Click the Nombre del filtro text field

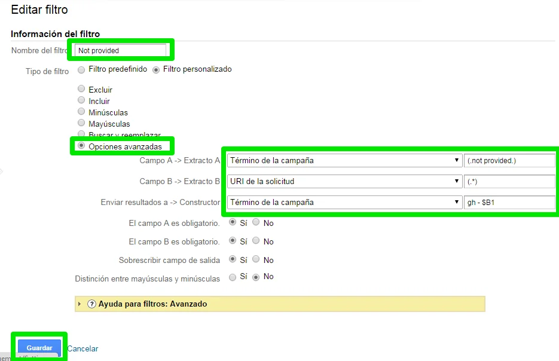[x=120, y=51]
